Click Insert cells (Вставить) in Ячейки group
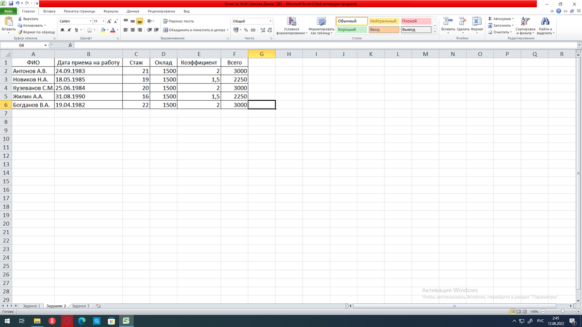The height and width of the screenshot is (327, 582). click(448, 25)
